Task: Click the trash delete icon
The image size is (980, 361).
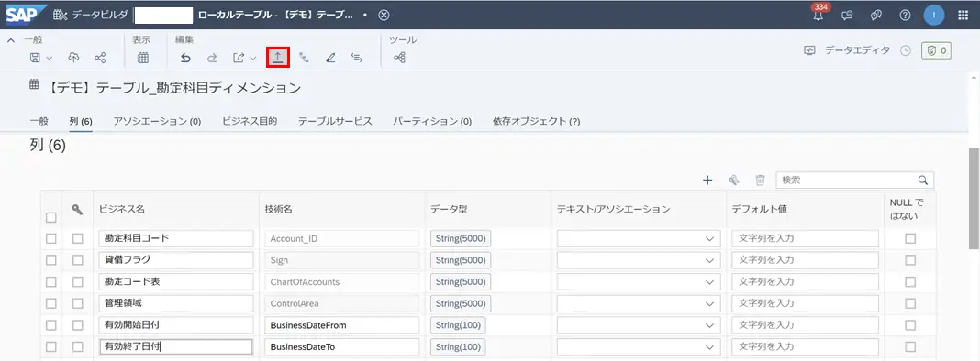Action: (760, 180)
